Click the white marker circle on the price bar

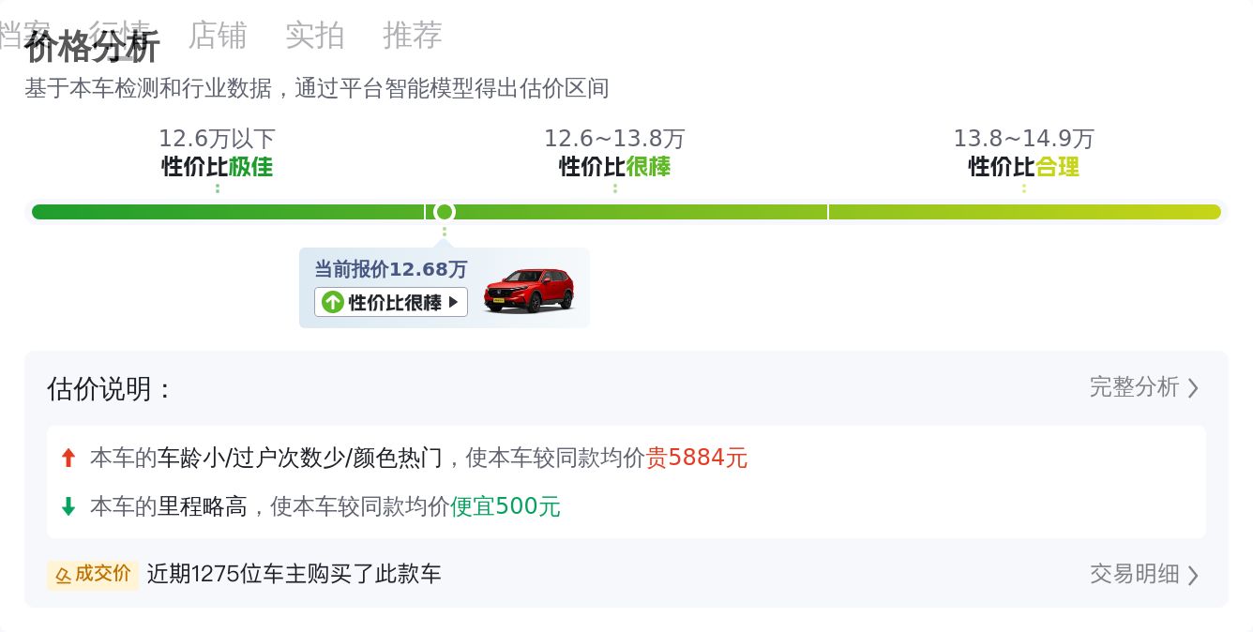click(444, 212)
